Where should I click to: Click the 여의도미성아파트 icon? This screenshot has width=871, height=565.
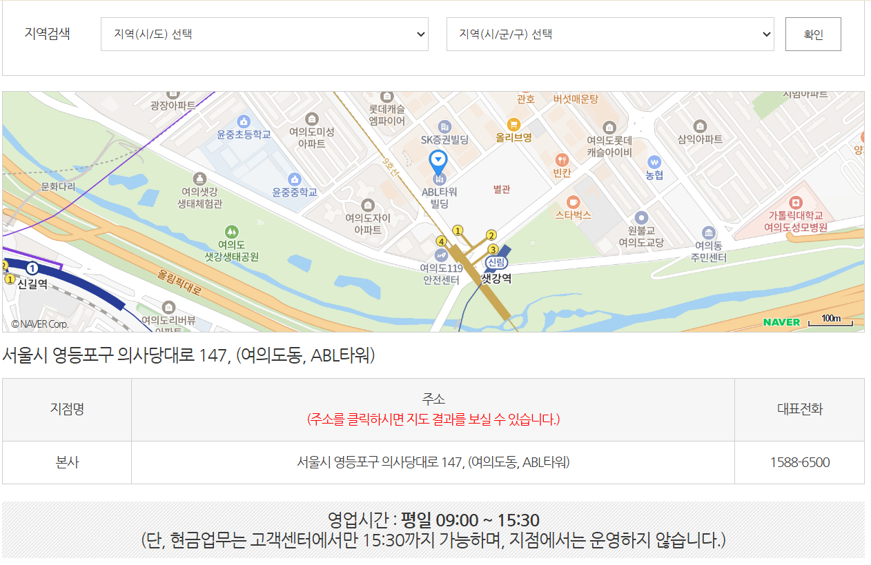click(x=311, y=119)
